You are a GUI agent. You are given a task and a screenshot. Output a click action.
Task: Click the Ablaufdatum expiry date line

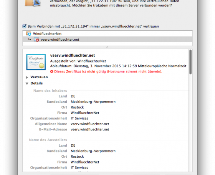(118, 66)
